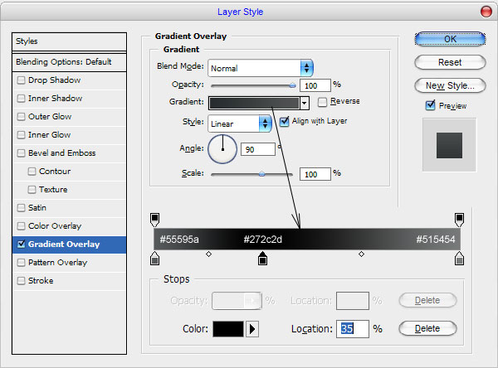Image resolution: width=498 pixels, height=368 pixels.
Task: Click the arrow beside the stop Color swatch
Action: click(x=253, y=329)
